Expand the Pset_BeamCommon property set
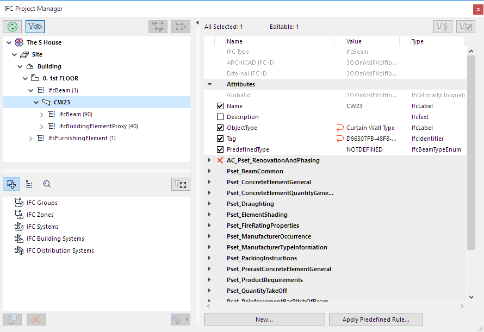Screen dimensions: 484x332 [209, 171]
